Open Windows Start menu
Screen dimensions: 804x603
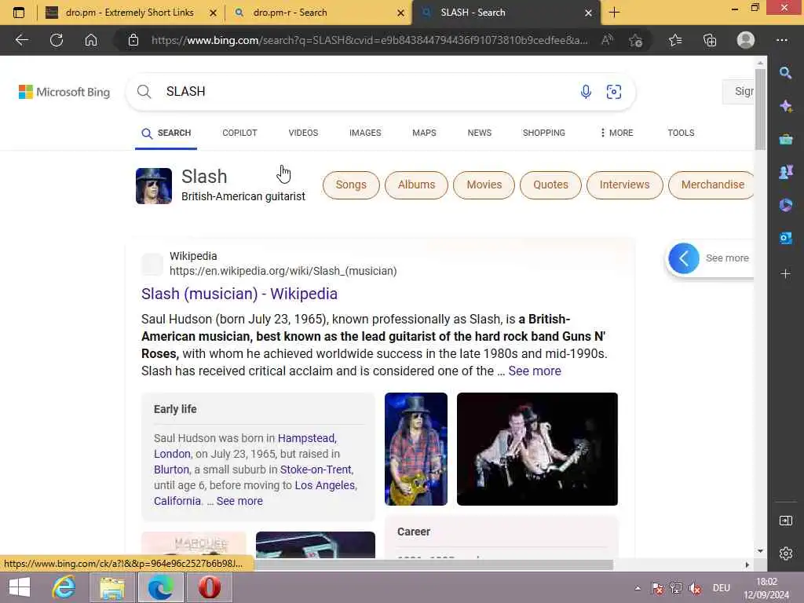(20, 587)
